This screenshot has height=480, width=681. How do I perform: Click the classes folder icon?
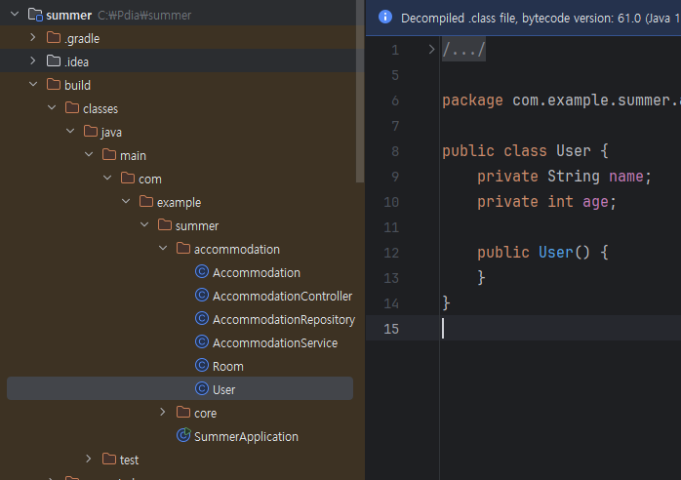click(x=72, y=107)
